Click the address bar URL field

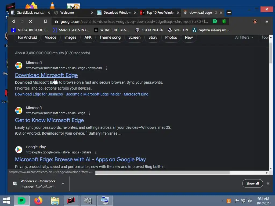click(134, 21)
